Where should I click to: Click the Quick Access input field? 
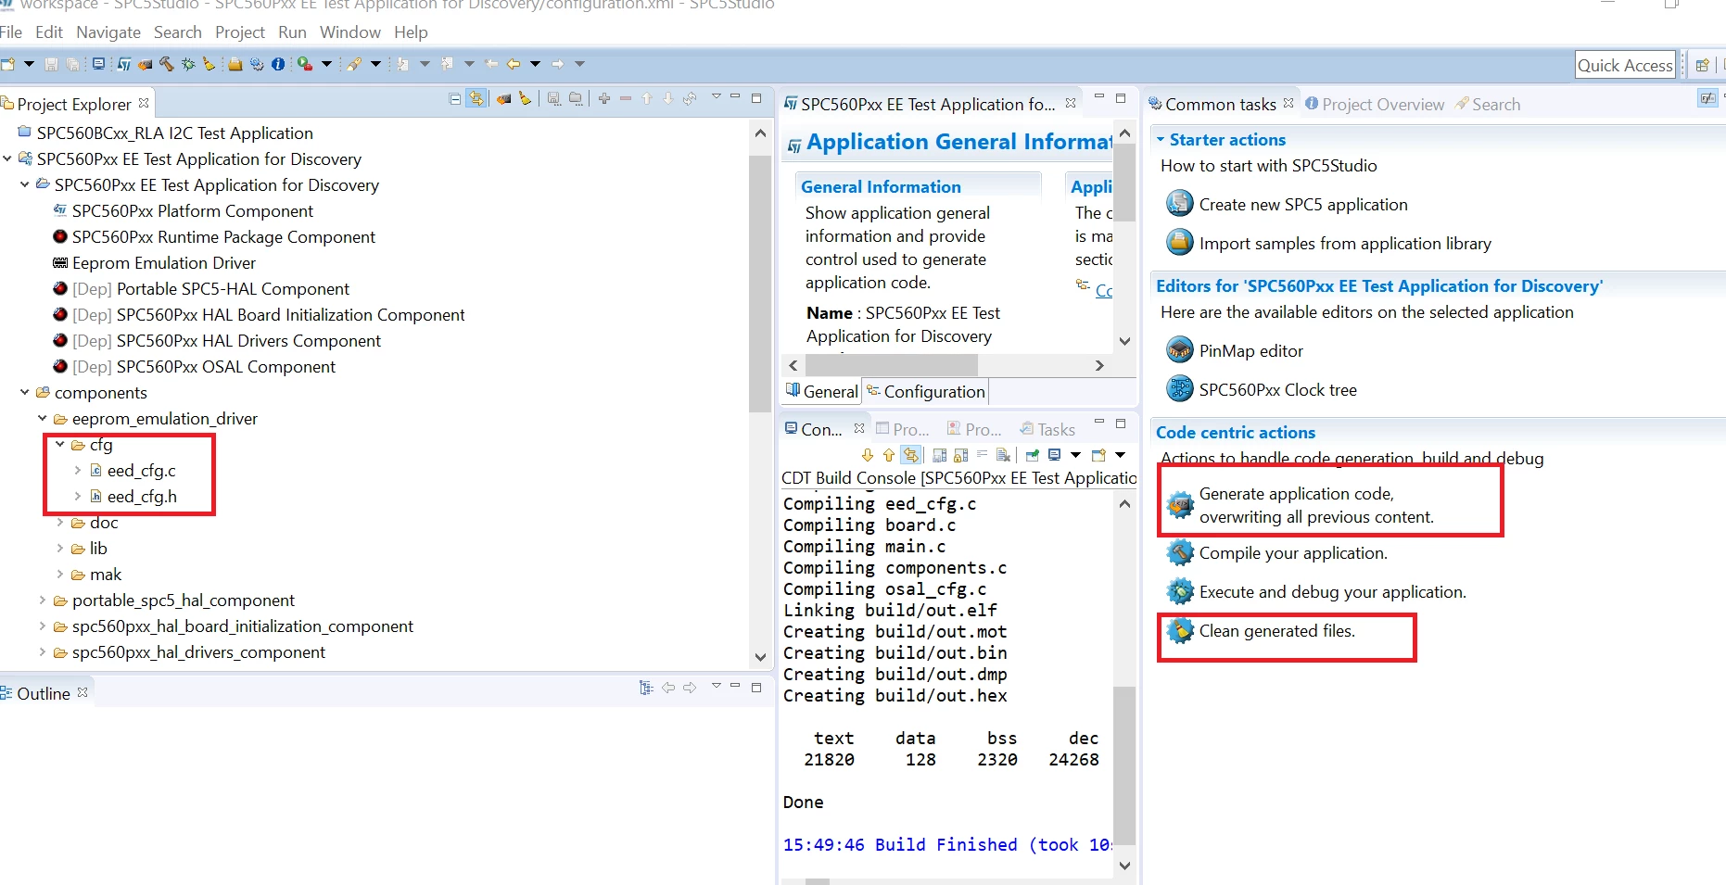[1625, 65]
